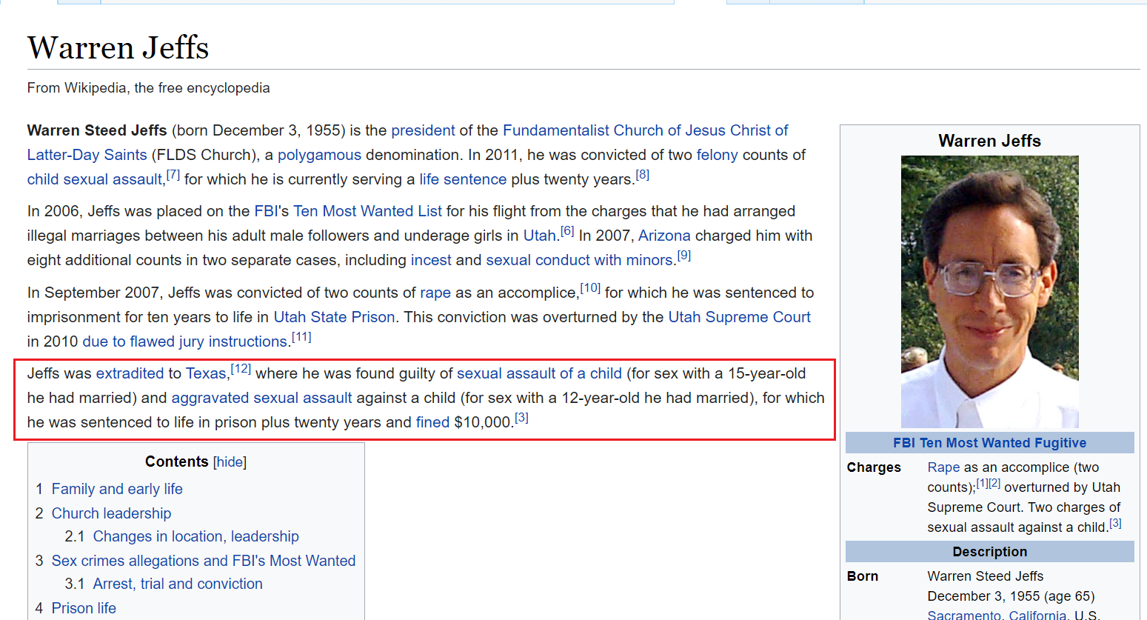Open 'due to flawed jury instructions' link

point(184,341)
